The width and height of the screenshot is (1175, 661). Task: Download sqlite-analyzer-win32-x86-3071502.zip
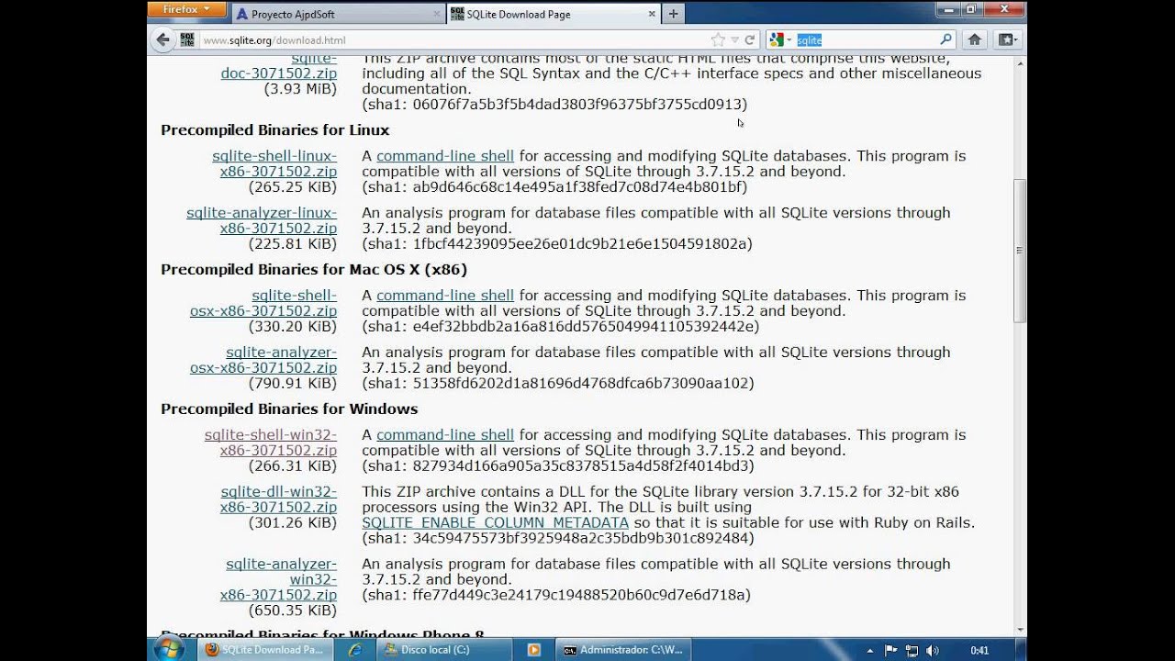(x=279, y=579)
